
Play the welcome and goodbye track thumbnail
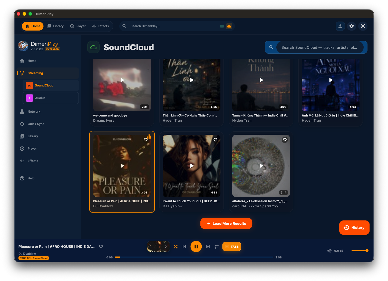tap(122, 85)
